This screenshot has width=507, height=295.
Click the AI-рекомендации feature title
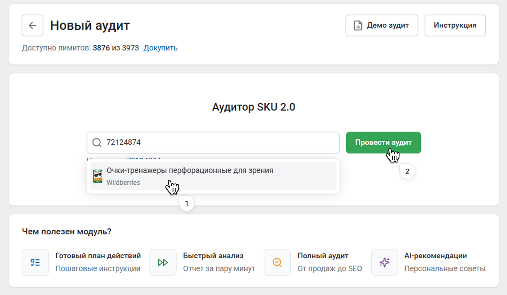click(435, 256)
